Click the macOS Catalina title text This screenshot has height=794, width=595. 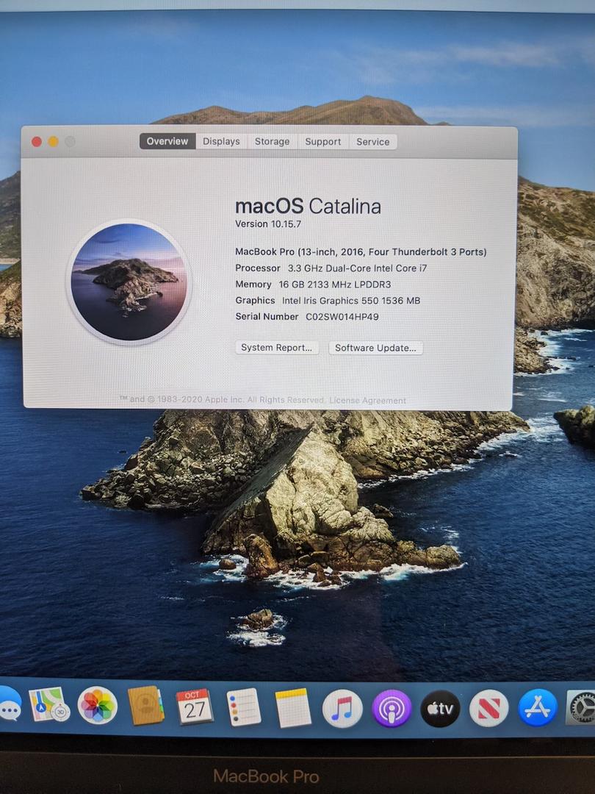[308, 207]
